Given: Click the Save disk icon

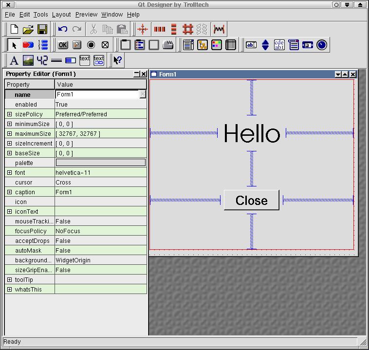Looking at the screenshot, I should (x=42, y=29).
